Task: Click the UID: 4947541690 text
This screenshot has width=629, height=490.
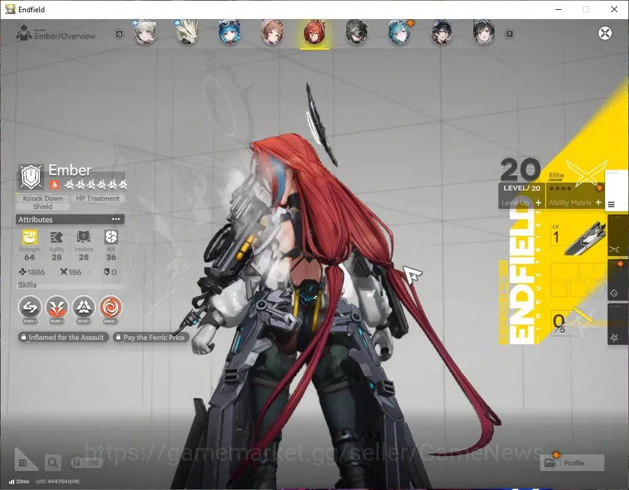Action: (58, 481)
